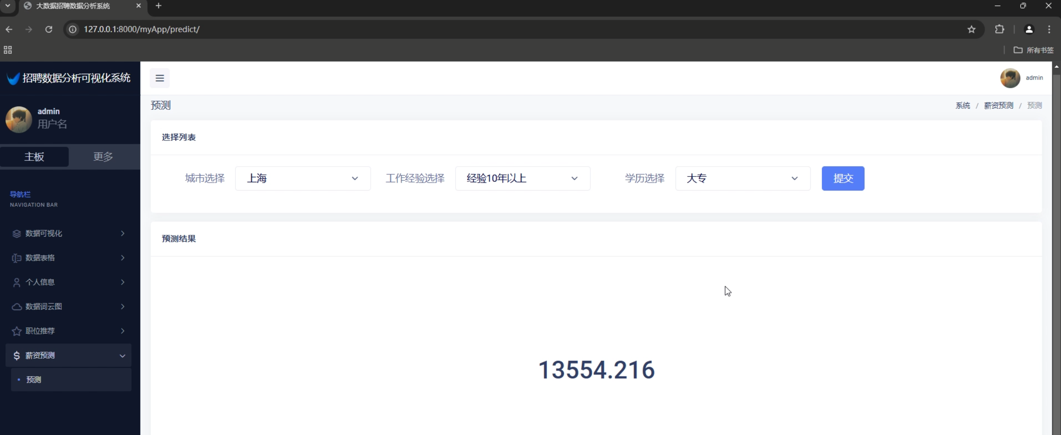The height and width of the screenshot is (435, 1061).
Task: Click the 用户名 text in sidebar
Action: pos(52,124)
